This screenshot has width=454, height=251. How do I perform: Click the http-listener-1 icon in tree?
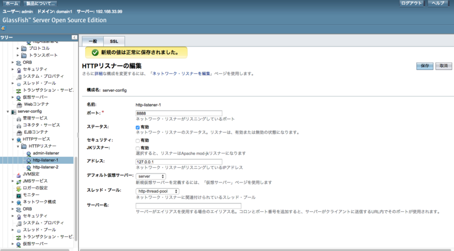(x=29, y=160)
